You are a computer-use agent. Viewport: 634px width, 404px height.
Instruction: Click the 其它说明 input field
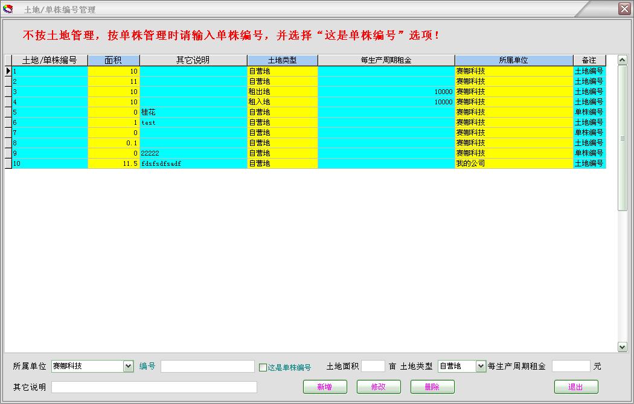point(154,387)
